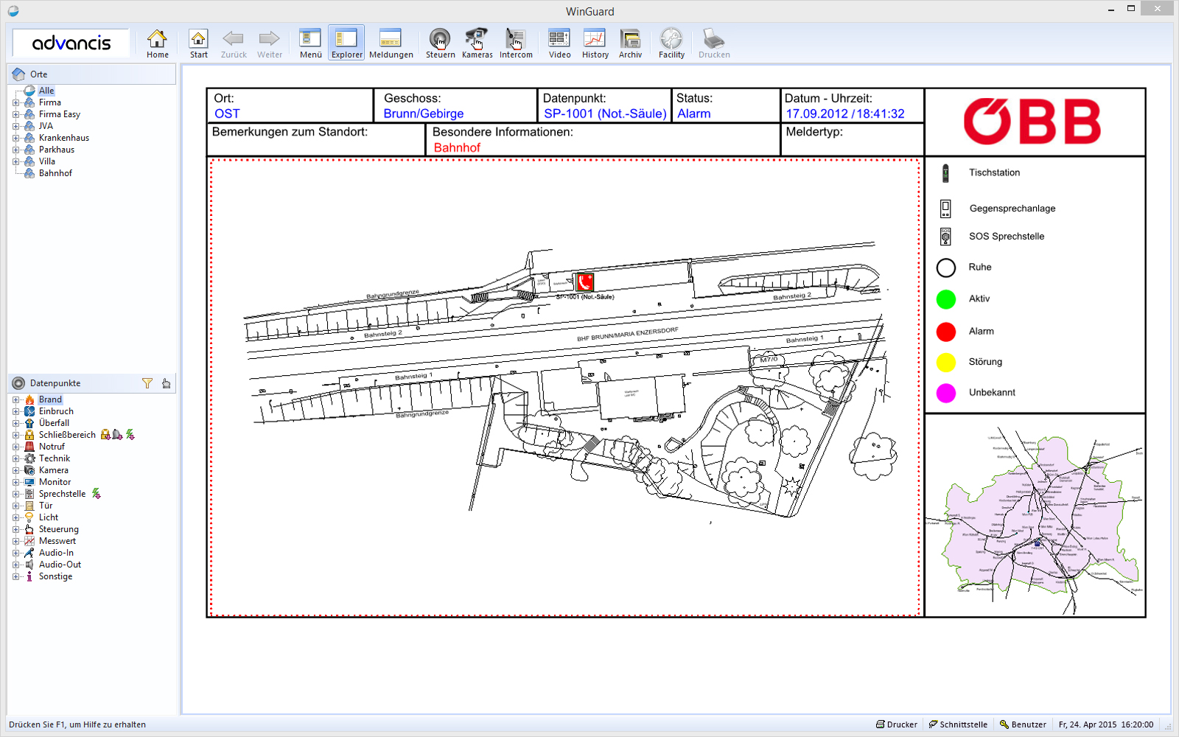The width and height of the screenshot is (1179, 737).
Task: Click the red Bahnhof special information text
Action: coord(457,147)
